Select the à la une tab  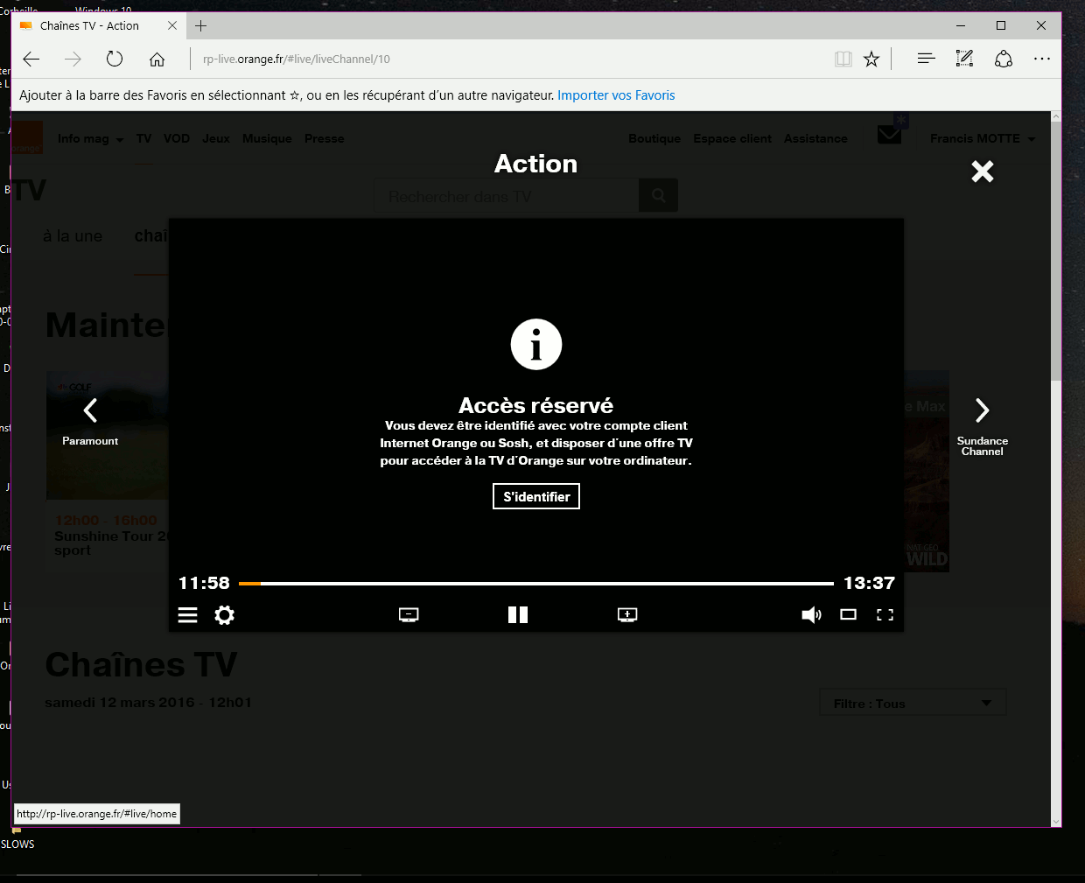(73, 236)
